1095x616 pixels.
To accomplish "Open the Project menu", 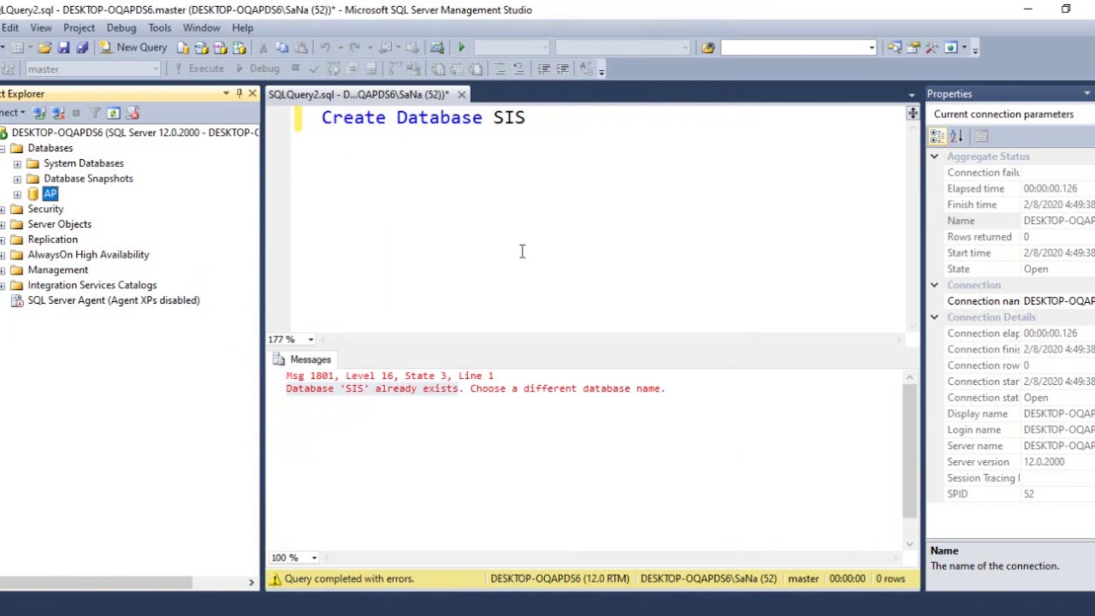I will pyautogui.click(x=79, y=27).
